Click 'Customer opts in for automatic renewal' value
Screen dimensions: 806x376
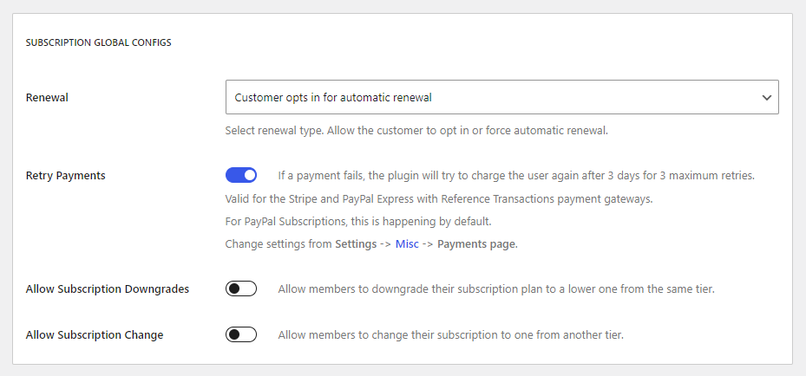point(333,97)
